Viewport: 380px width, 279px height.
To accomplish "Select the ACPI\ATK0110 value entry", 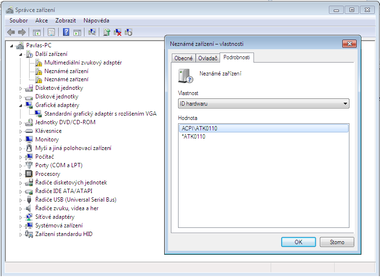I will coord(200,128).
